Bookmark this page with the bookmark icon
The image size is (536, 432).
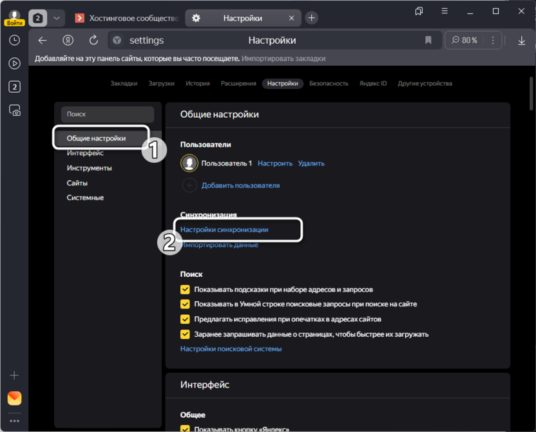point(428,41)
